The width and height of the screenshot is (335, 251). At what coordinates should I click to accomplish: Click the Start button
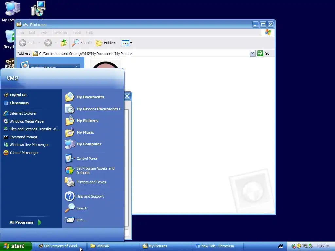tap(16, 246)
